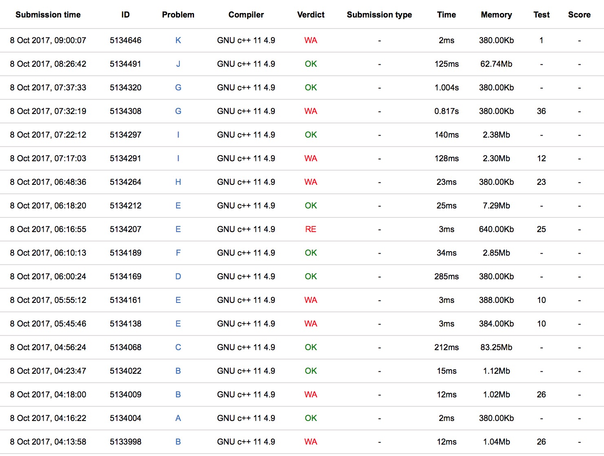The image size is (604, 456).
Task: Open problem K link for submission 5134646
Action: [x=178, y=40]
